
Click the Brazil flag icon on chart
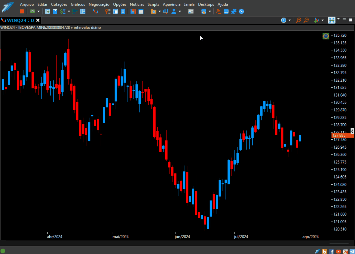click(326, 36)
